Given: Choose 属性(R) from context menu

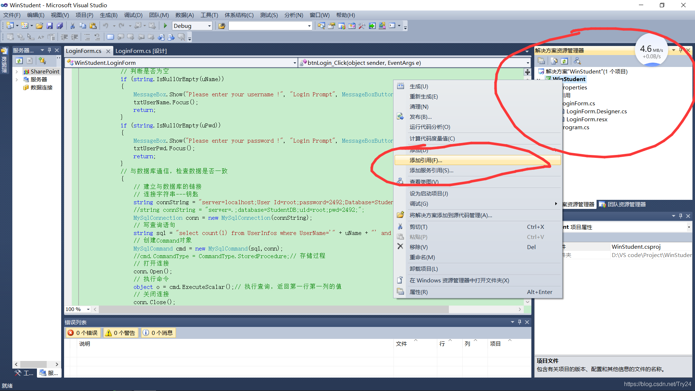Looking at the screenshot, I should tap(477, 292).
